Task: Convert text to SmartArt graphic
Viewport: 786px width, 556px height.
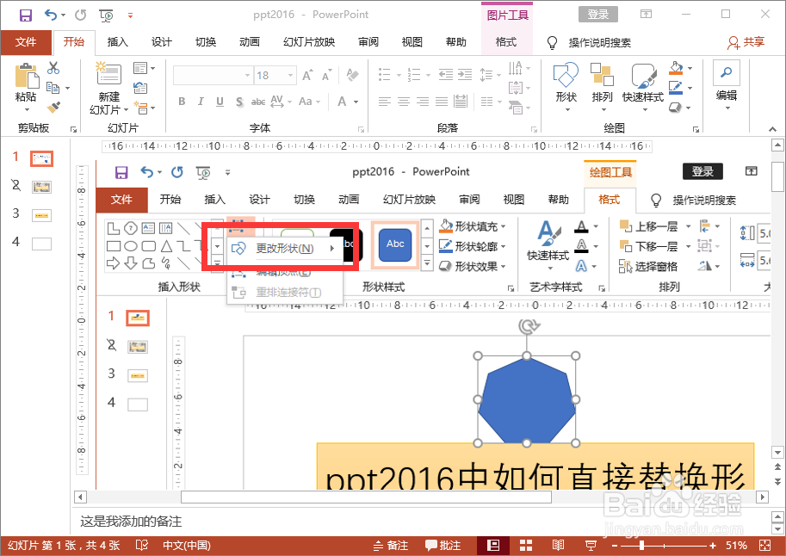Action: [516, 107]
